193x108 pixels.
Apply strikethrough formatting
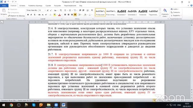pos(40,15)
